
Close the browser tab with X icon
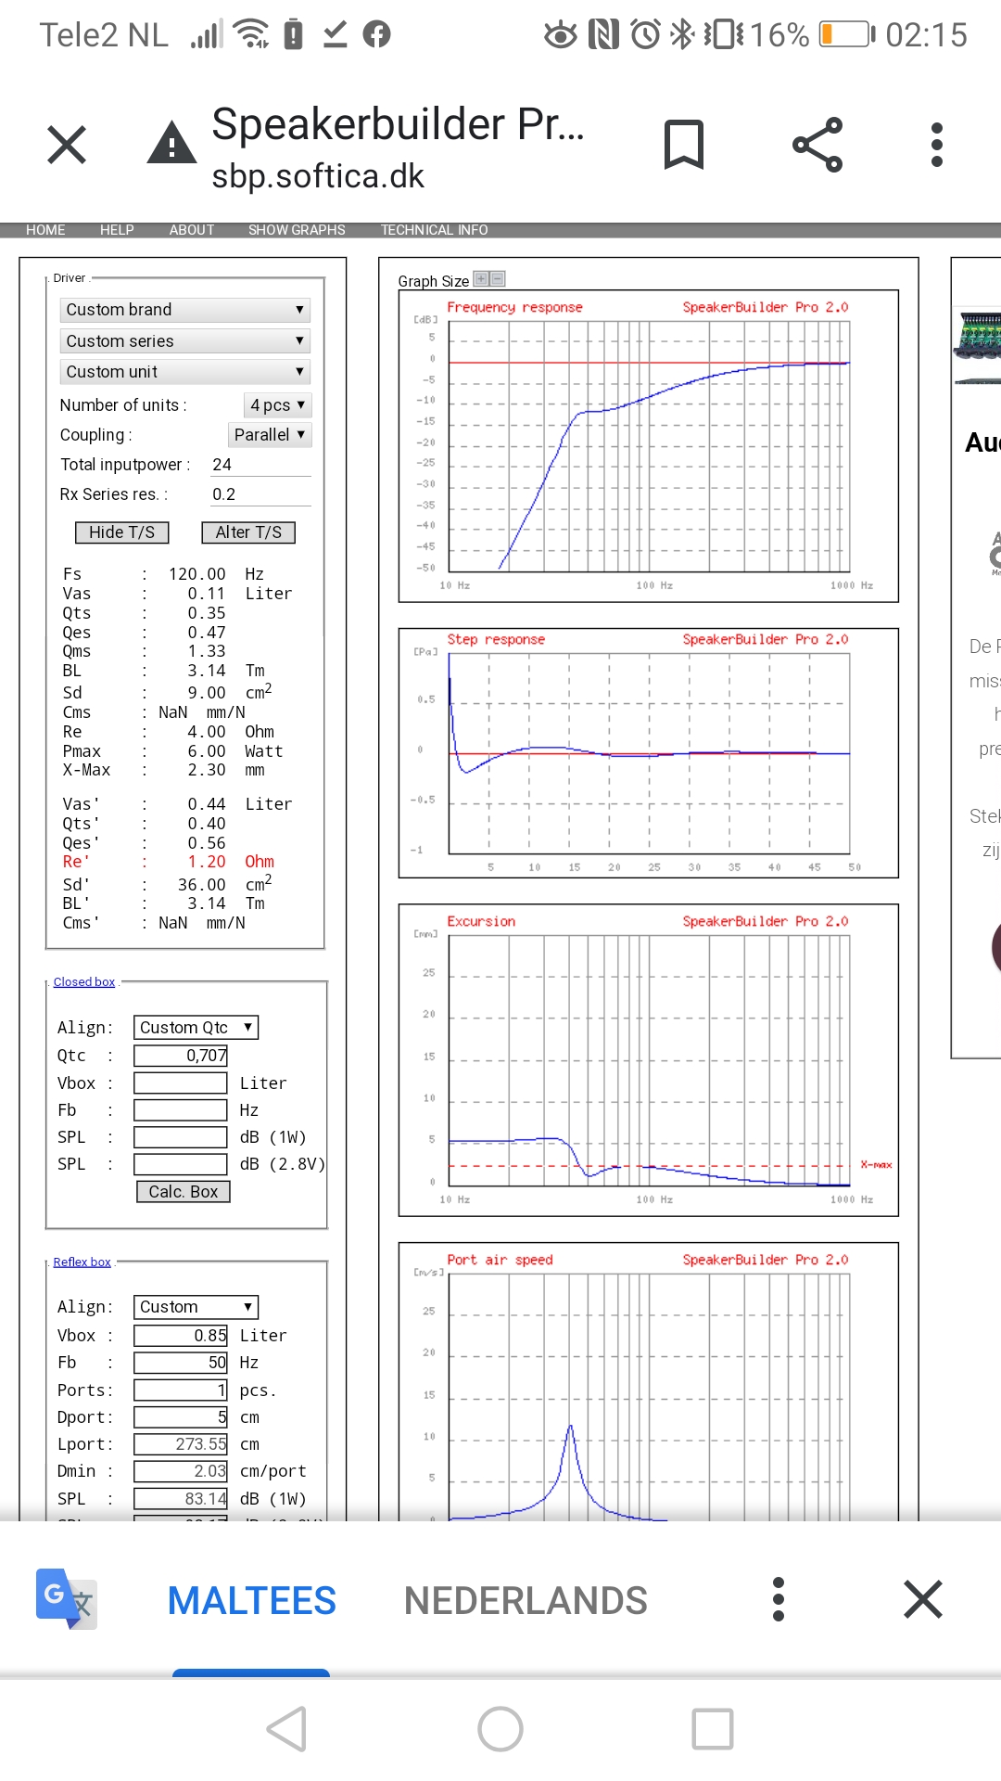click(67, 145)
